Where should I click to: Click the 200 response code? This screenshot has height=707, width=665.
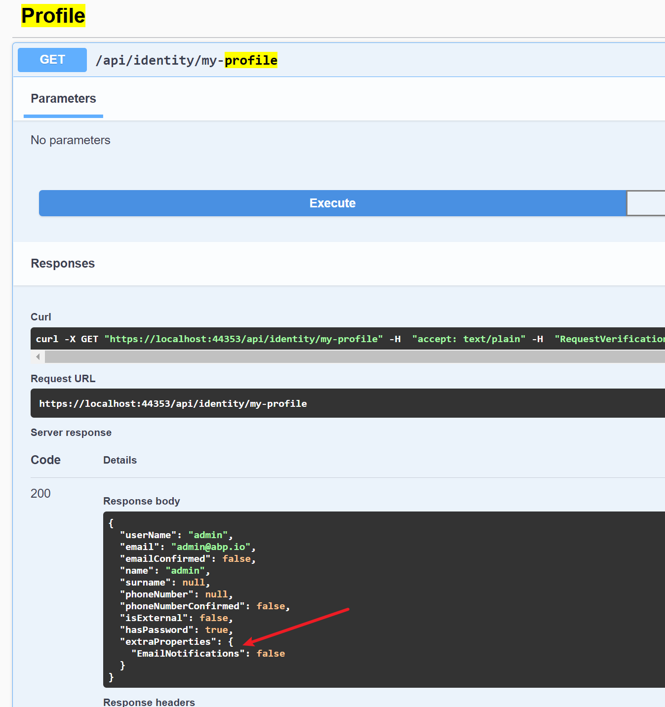pos(40,493)
